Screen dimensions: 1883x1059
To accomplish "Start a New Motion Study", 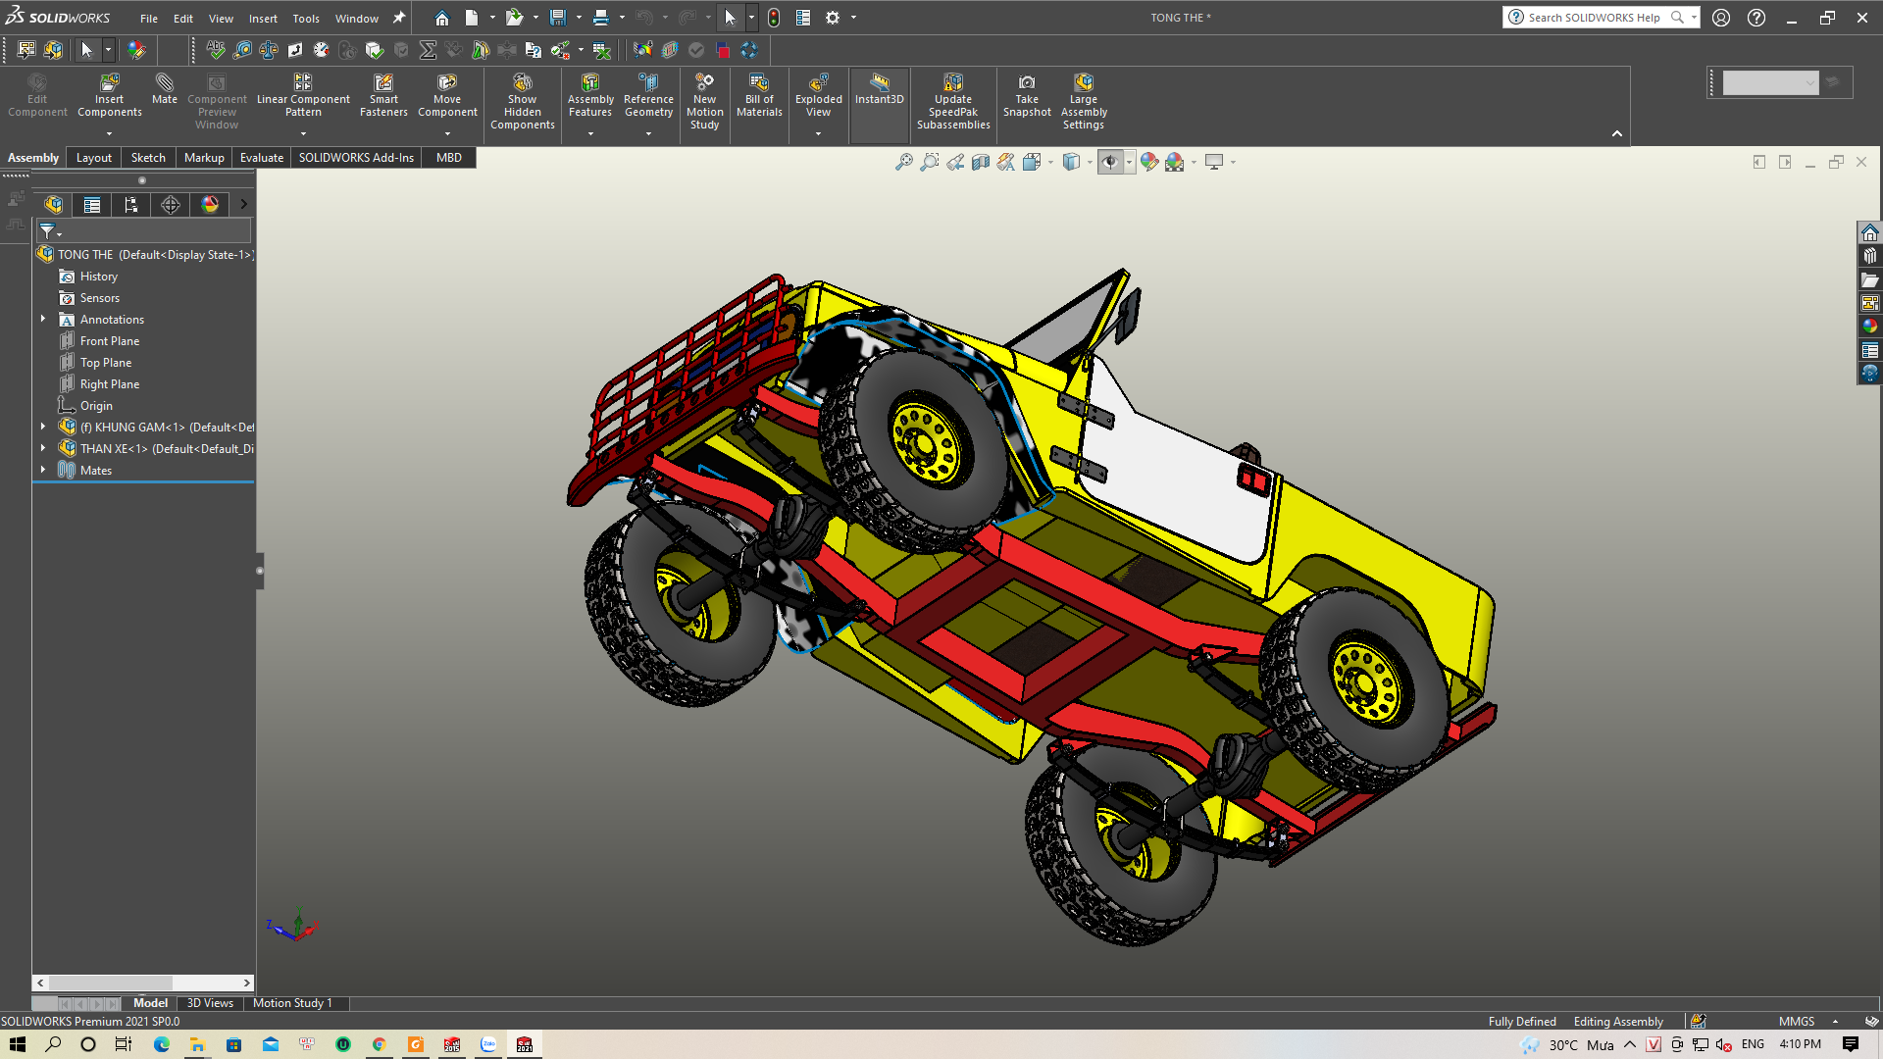I will pyautogui.click(x=704, y=101).
